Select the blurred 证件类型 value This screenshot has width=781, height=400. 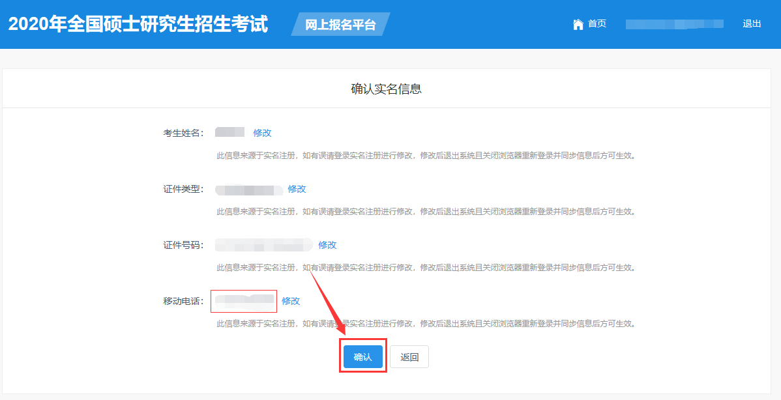[x=248, y=190]
